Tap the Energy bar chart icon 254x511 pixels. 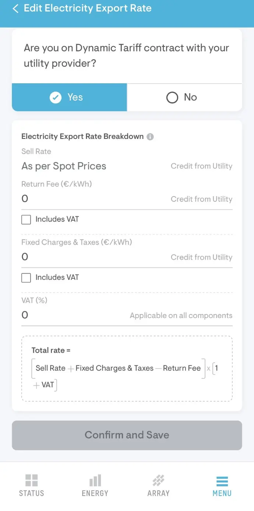95,480
